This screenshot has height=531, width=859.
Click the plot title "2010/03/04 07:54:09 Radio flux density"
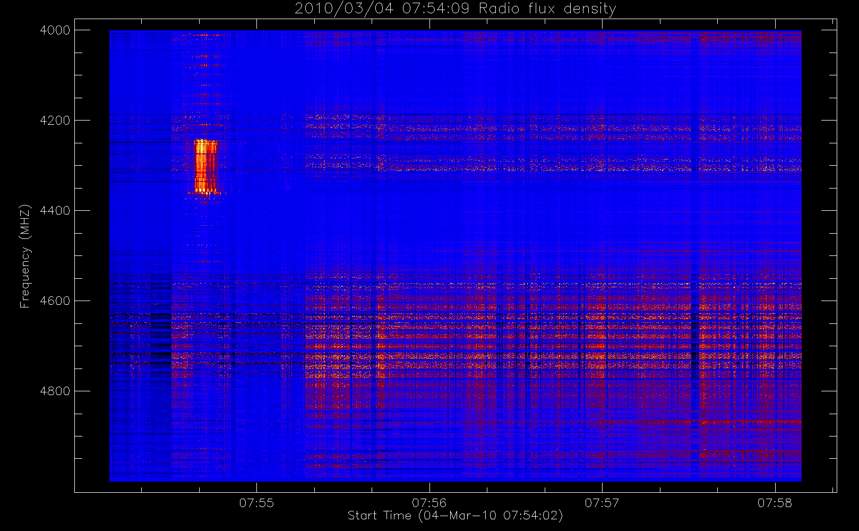coord(456,9)
